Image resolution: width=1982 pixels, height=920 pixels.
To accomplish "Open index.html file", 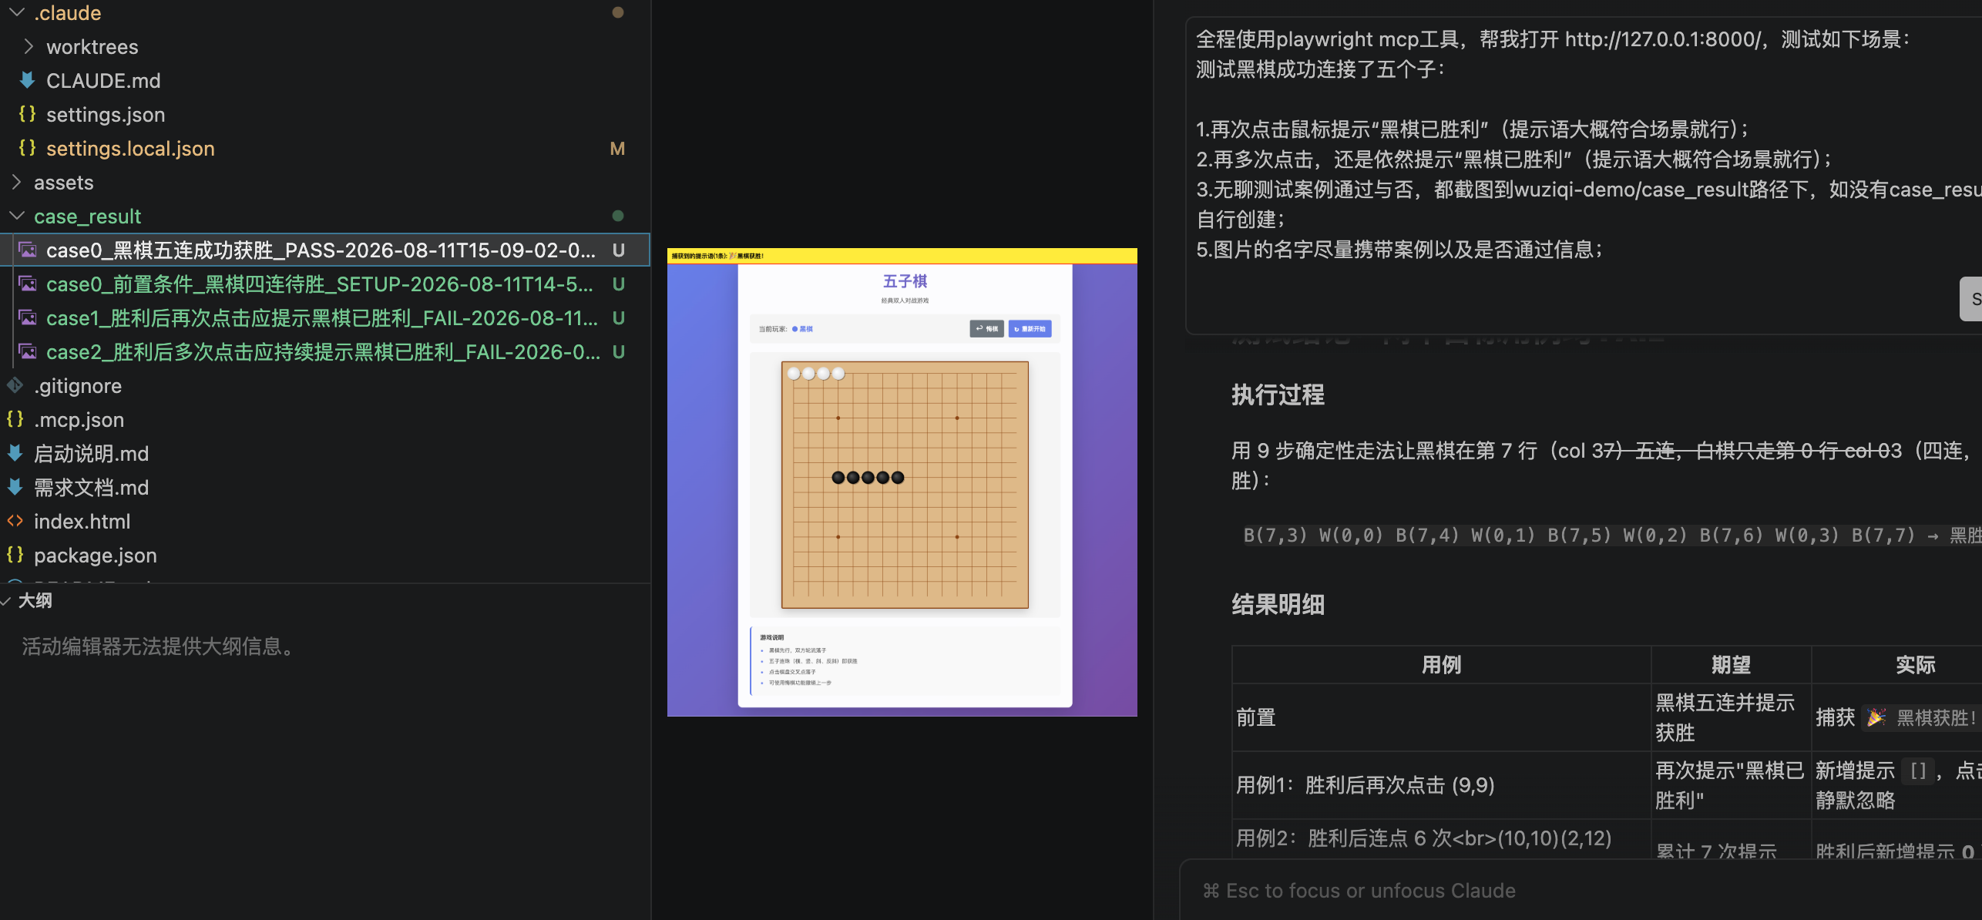I will pyautogui.click(x=82, y=522).
